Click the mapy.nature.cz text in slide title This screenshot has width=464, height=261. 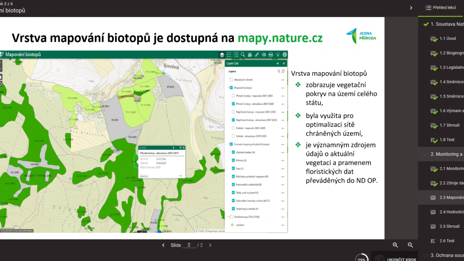click(x=280, y=38)
